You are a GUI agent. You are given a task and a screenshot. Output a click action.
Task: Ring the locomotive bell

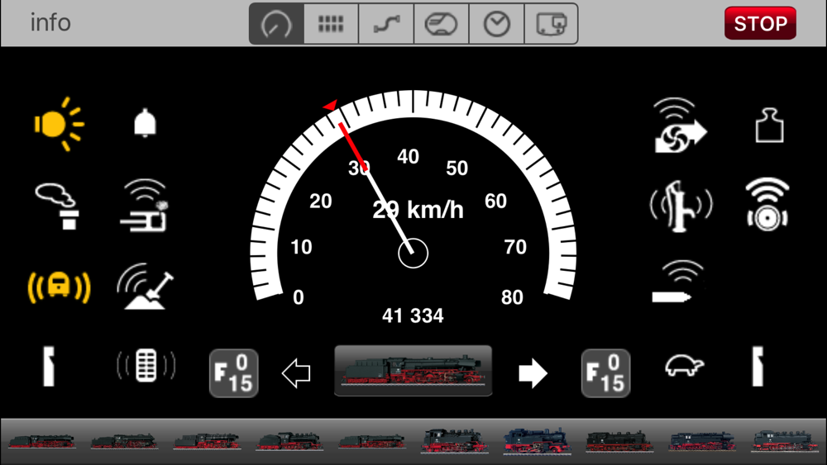click(x=145, y=123)
